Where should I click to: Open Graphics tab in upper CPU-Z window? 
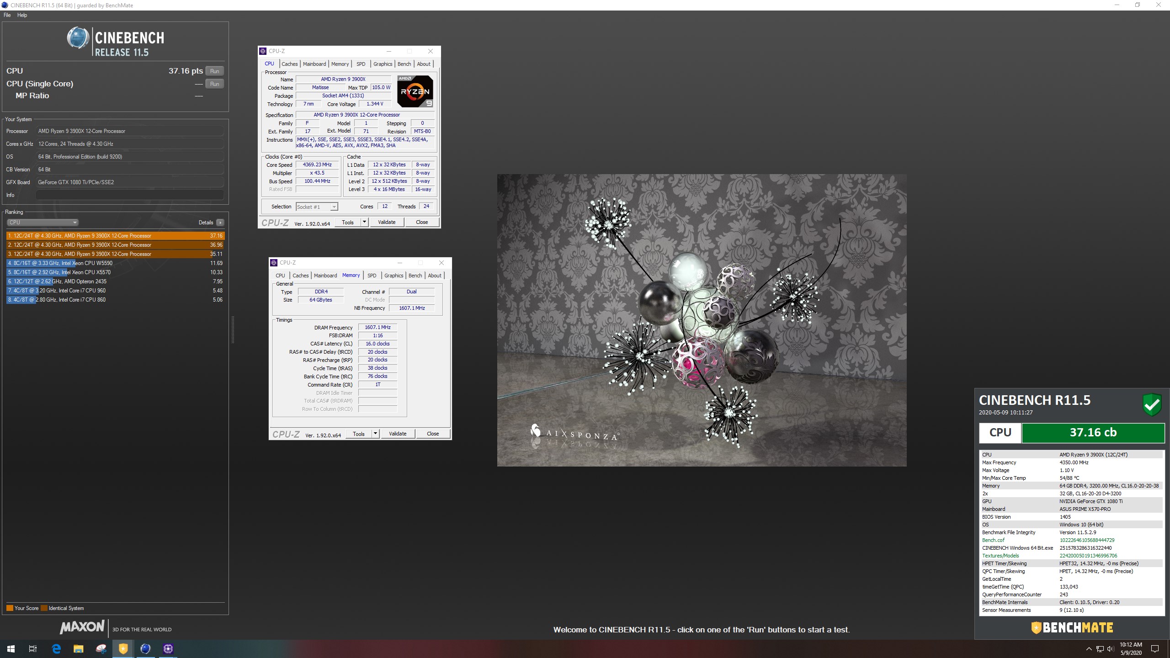pos(383,64)
